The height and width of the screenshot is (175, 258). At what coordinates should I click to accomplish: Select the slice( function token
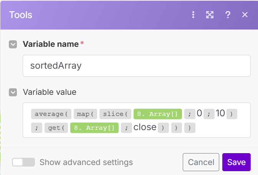[115, 114]
